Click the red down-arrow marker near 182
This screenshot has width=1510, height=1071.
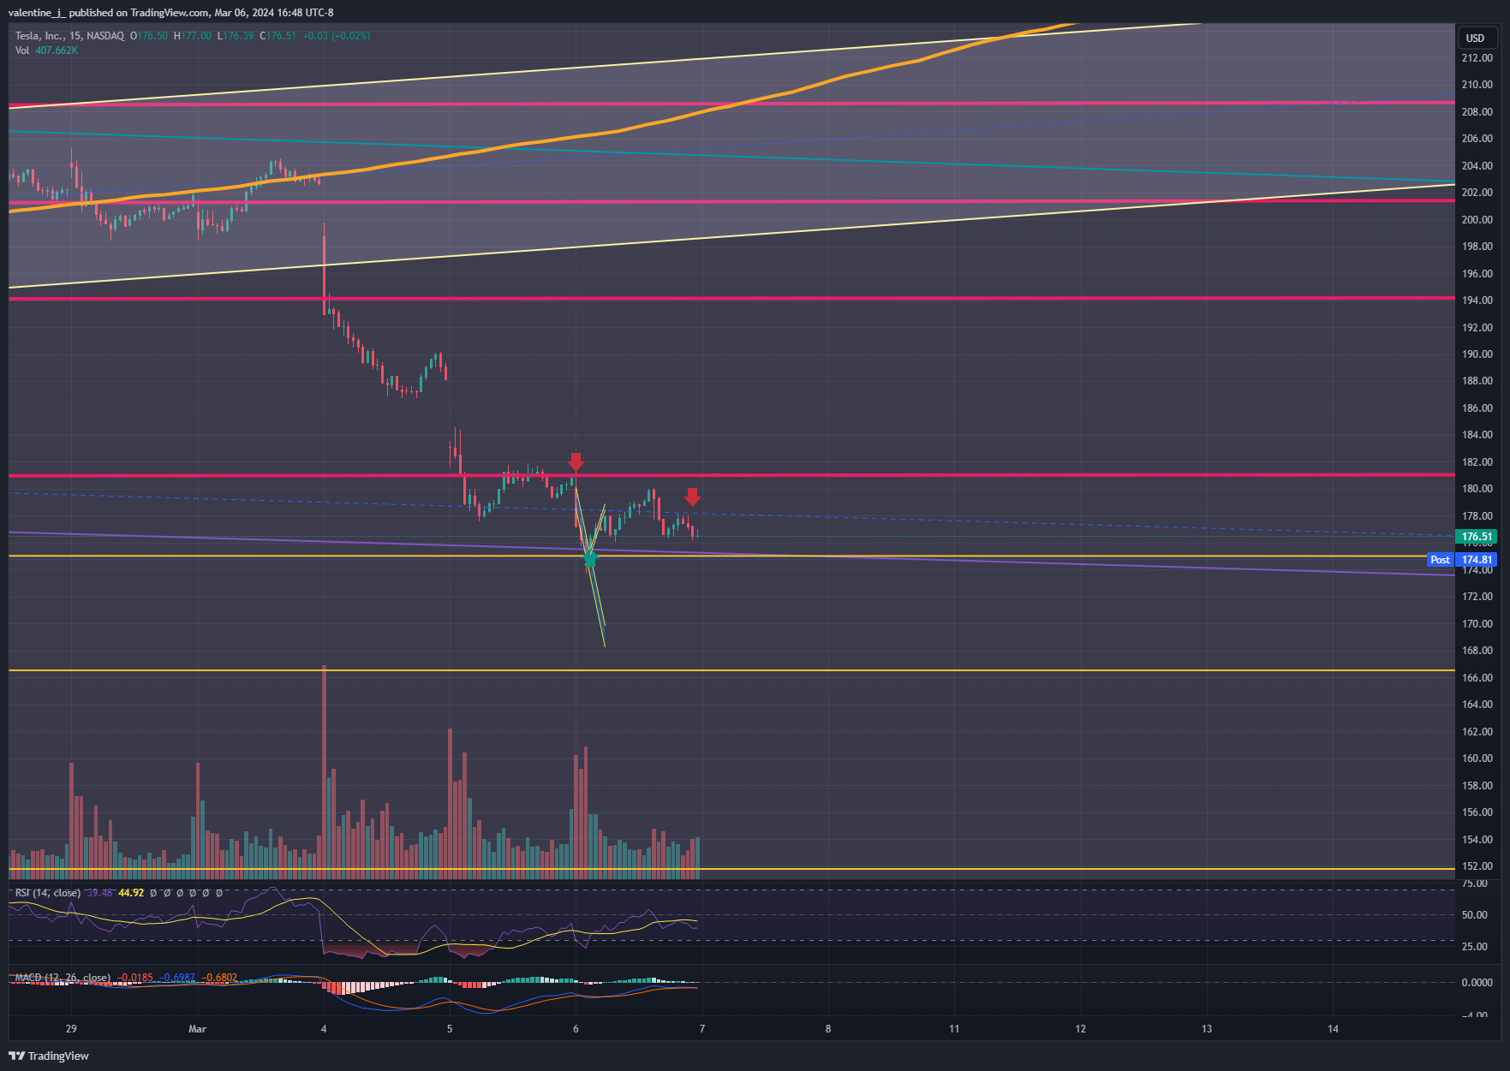pos(576,462)
